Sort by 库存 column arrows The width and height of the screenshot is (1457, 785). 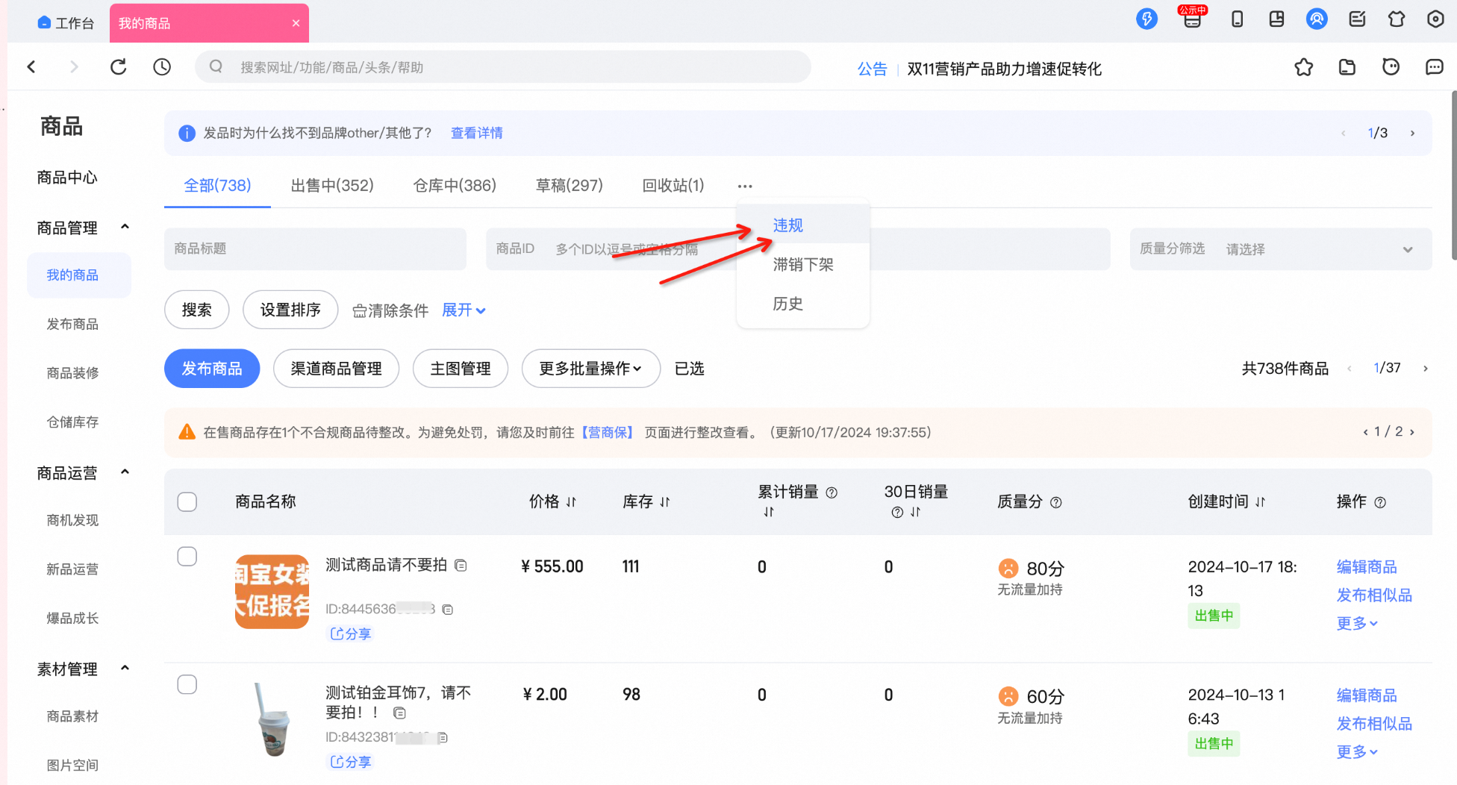(664, 502)
